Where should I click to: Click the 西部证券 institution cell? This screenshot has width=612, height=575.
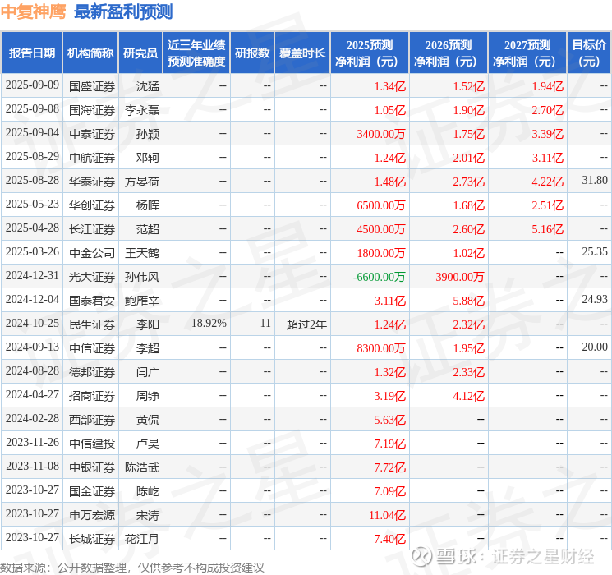point(92,420)
